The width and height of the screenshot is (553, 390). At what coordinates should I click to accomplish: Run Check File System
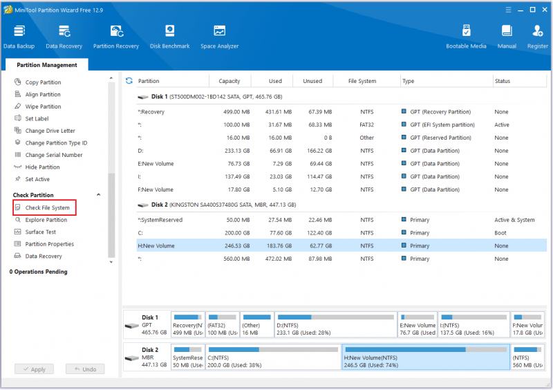[44, 207]
